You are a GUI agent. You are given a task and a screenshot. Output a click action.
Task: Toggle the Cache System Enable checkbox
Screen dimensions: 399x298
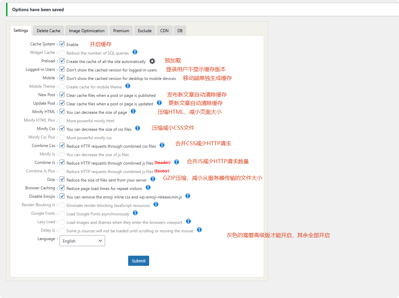pos(62,44)
